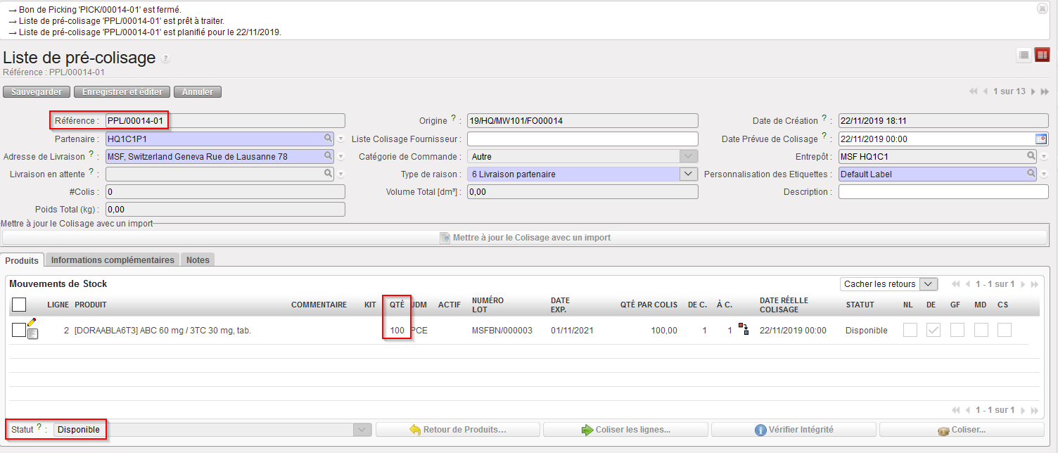Screen dimensions: 1058x453
Task: Go to next record arrow beside 1 sur 13
Action: (x=1033, y=91)
